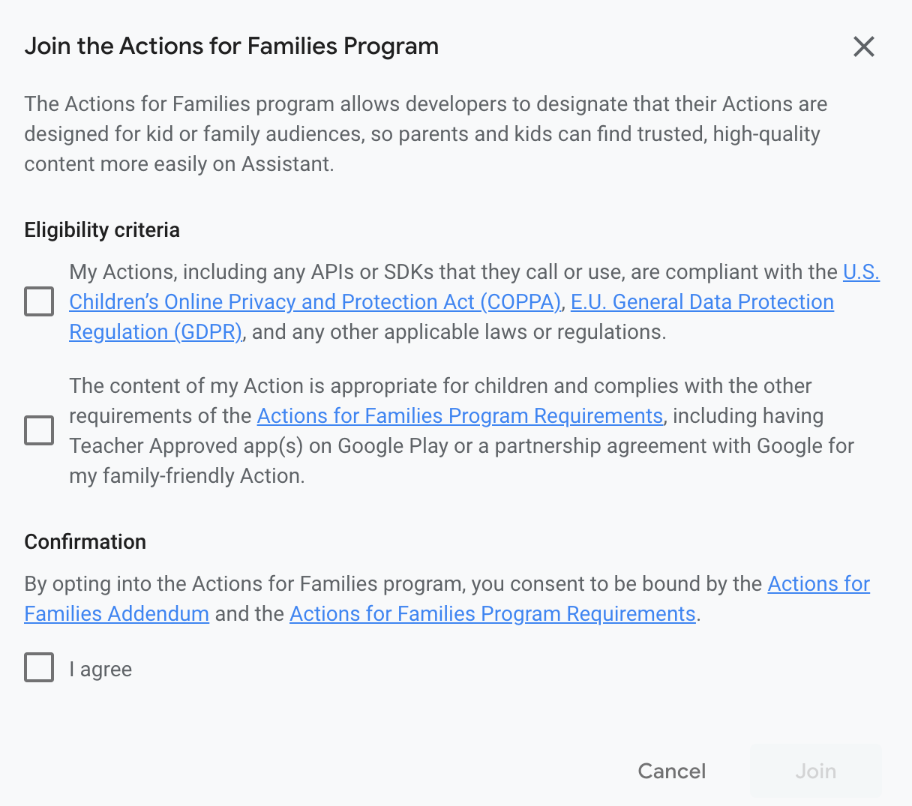Follow the Actions for Families Addendum link
This screenshot has width=912, height=806.
(x=116, y=614)
